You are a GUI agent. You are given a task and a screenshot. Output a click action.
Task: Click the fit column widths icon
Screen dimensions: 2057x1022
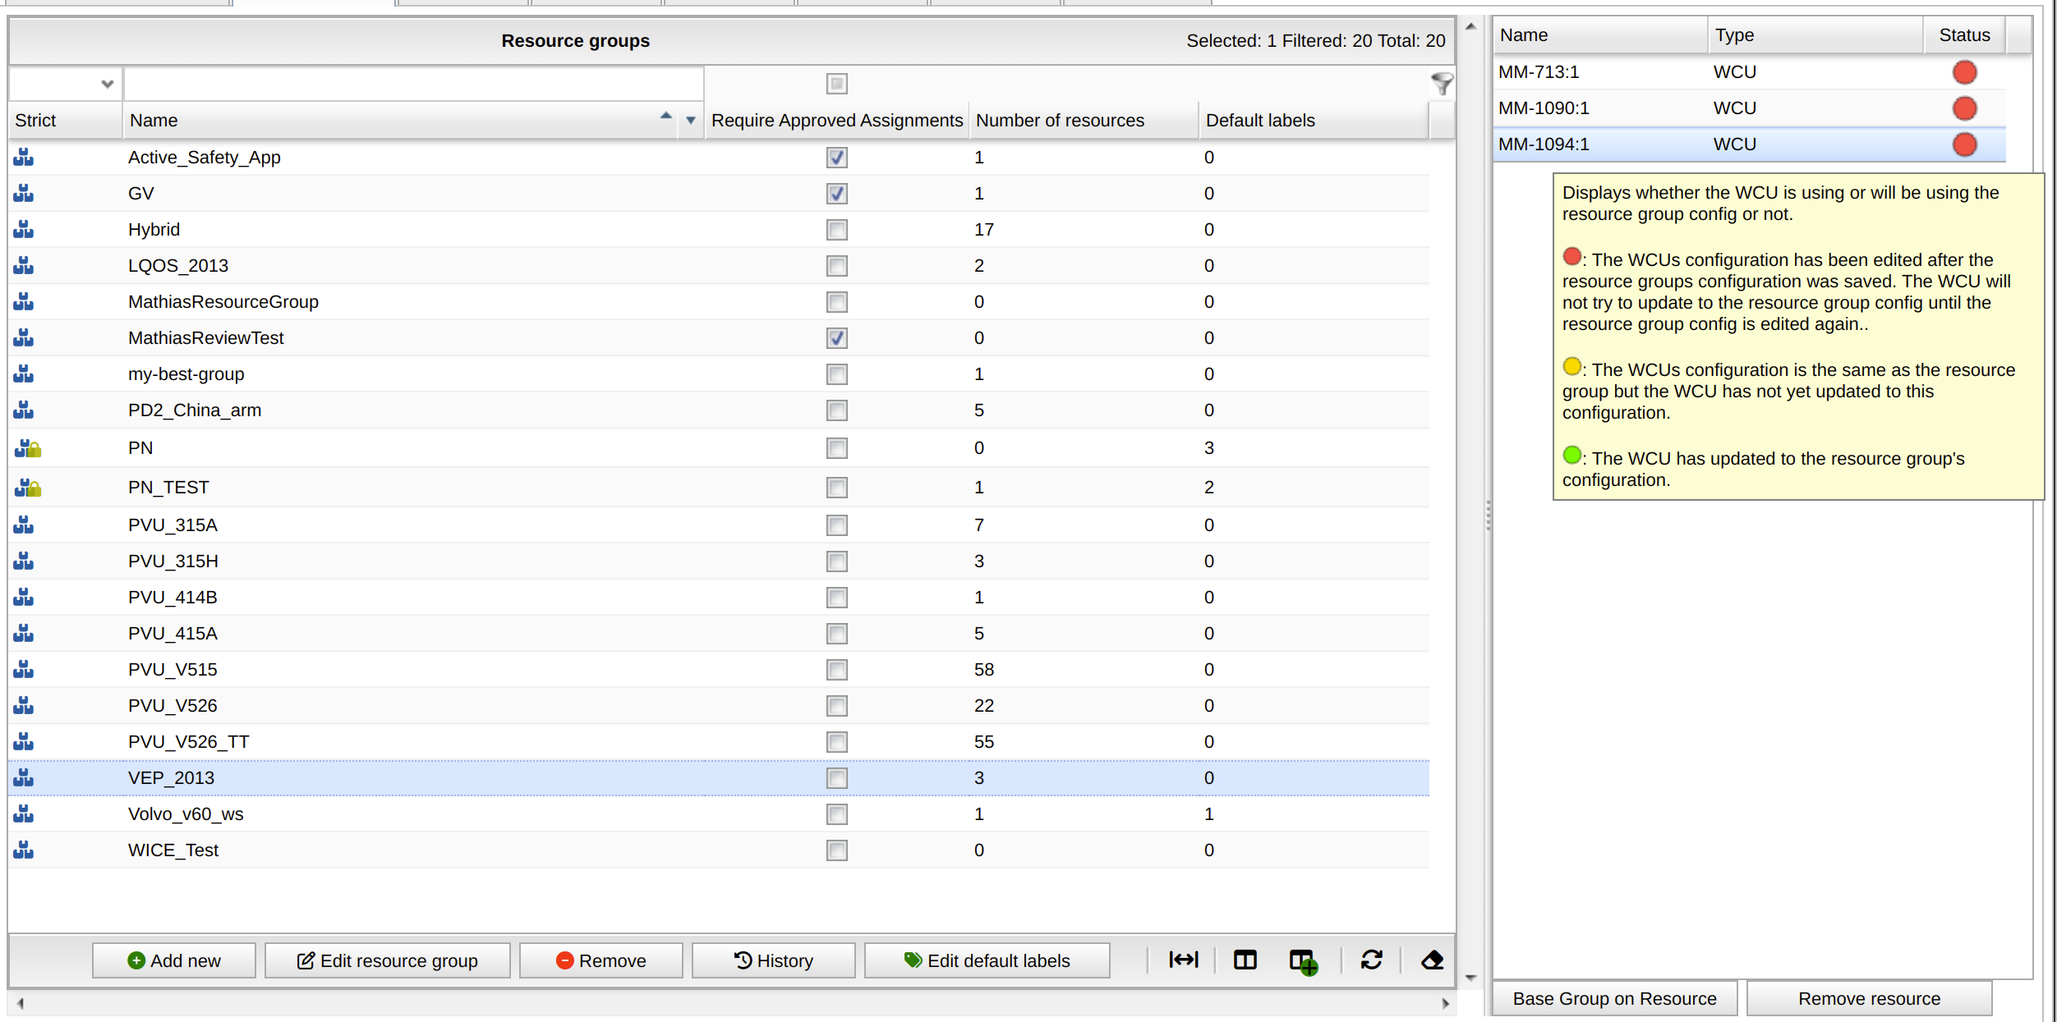(1184, 960)
